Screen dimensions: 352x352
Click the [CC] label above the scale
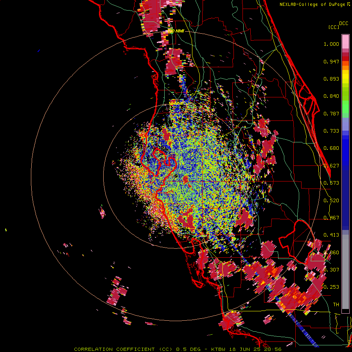[x=334, y=27]
